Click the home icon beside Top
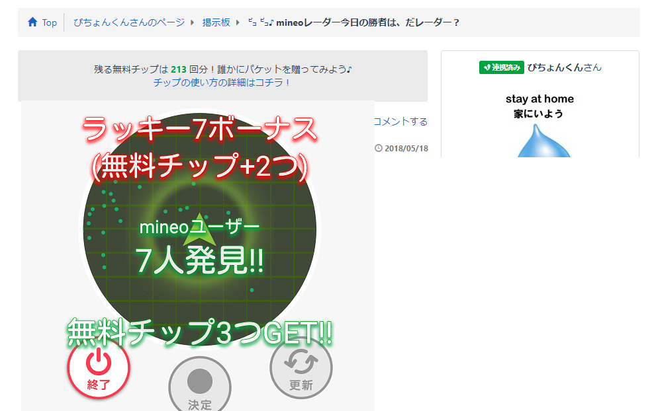654x411 pixels. pyautogui.click(x=32, y=22)
